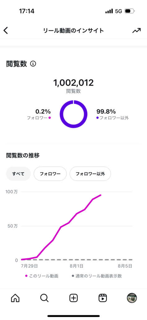Open the profile avatar thumbnail

point(132,298)
